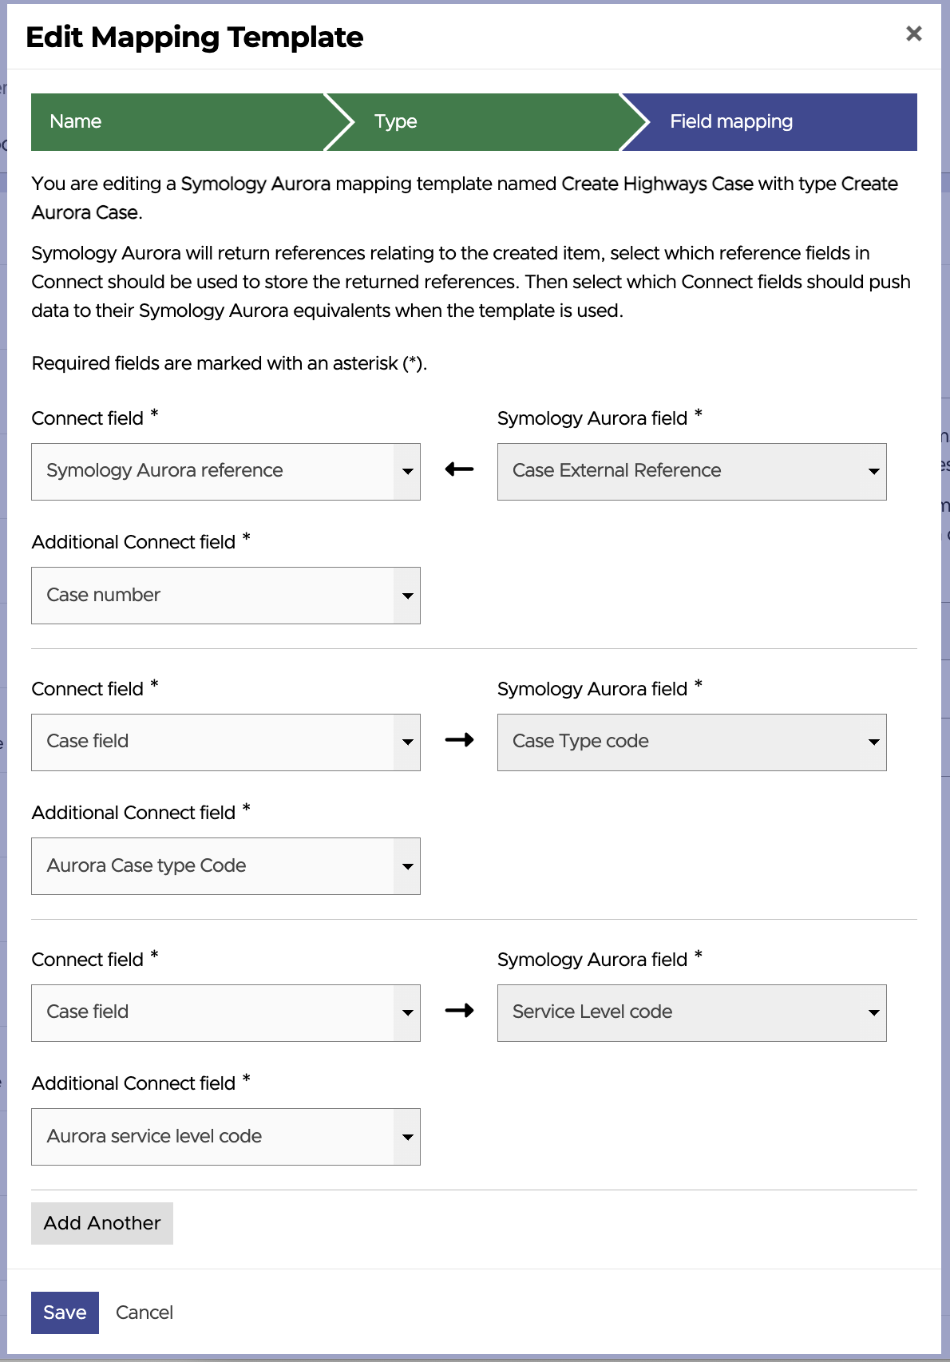Close the Edit Mapping Template dialog
The height and width of the screenshot is (1362, 950).
914,34
